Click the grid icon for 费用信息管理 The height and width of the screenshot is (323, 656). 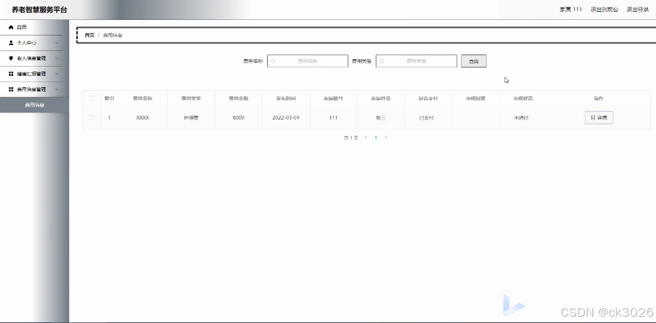click(x=11, y=89)
